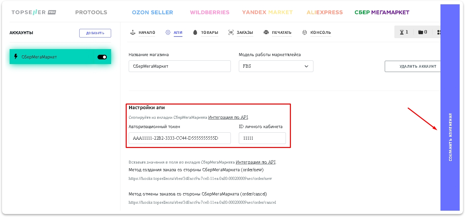Click the anchor icon beside Начало
465x217 pixels.
pos(133,33)
